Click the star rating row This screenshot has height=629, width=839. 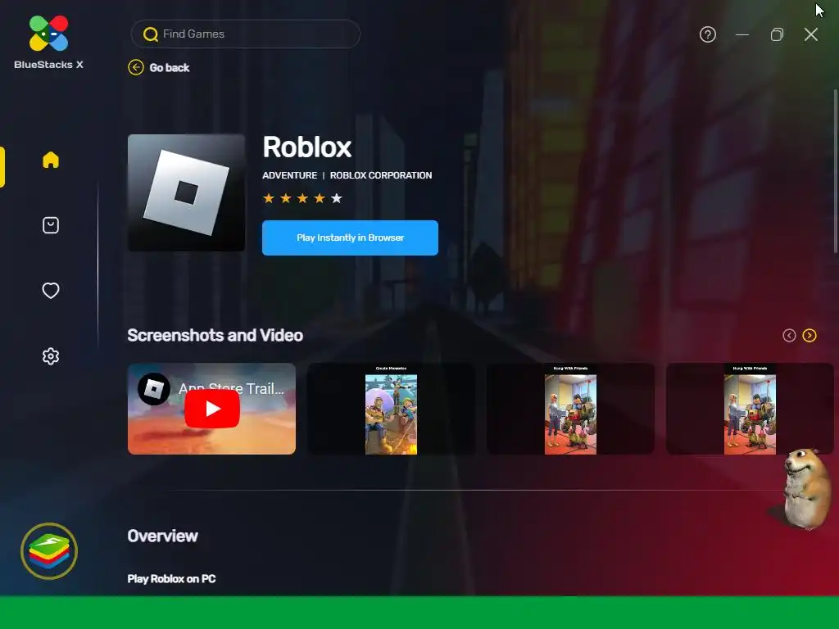pyautogui.click(x=302, y=198)
